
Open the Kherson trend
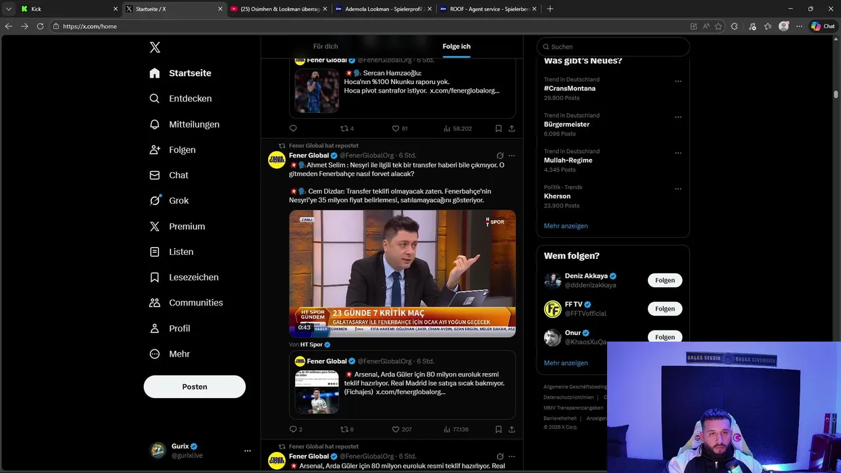(x=557, y=196)
